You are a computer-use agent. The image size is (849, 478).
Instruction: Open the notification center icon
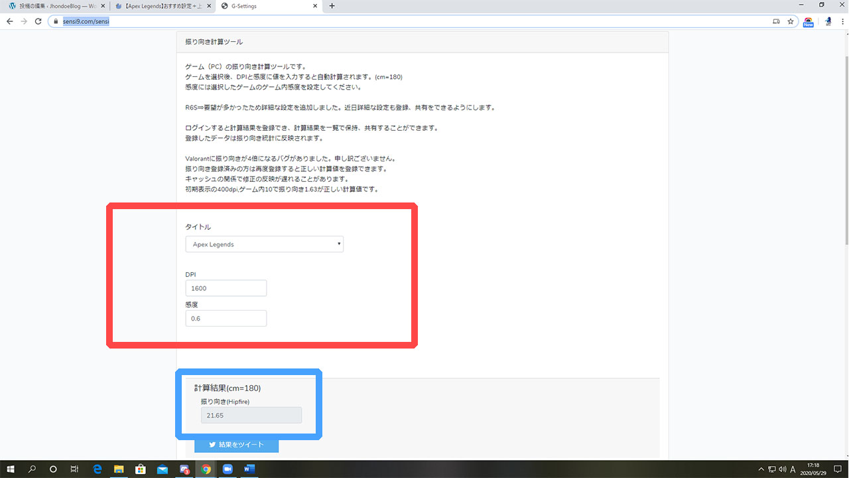(x=839, y=469)
